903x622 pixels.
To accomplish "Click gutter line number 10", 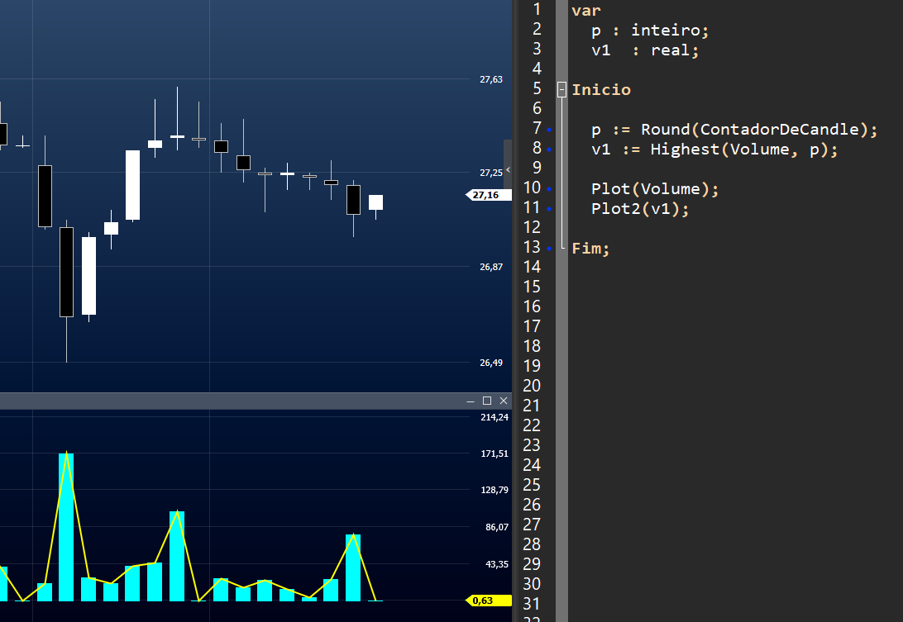I will click(533, 188).
